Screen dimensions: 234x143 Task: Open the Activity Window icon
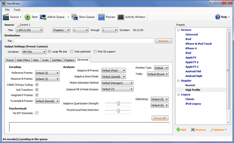[x=121, y=17]
